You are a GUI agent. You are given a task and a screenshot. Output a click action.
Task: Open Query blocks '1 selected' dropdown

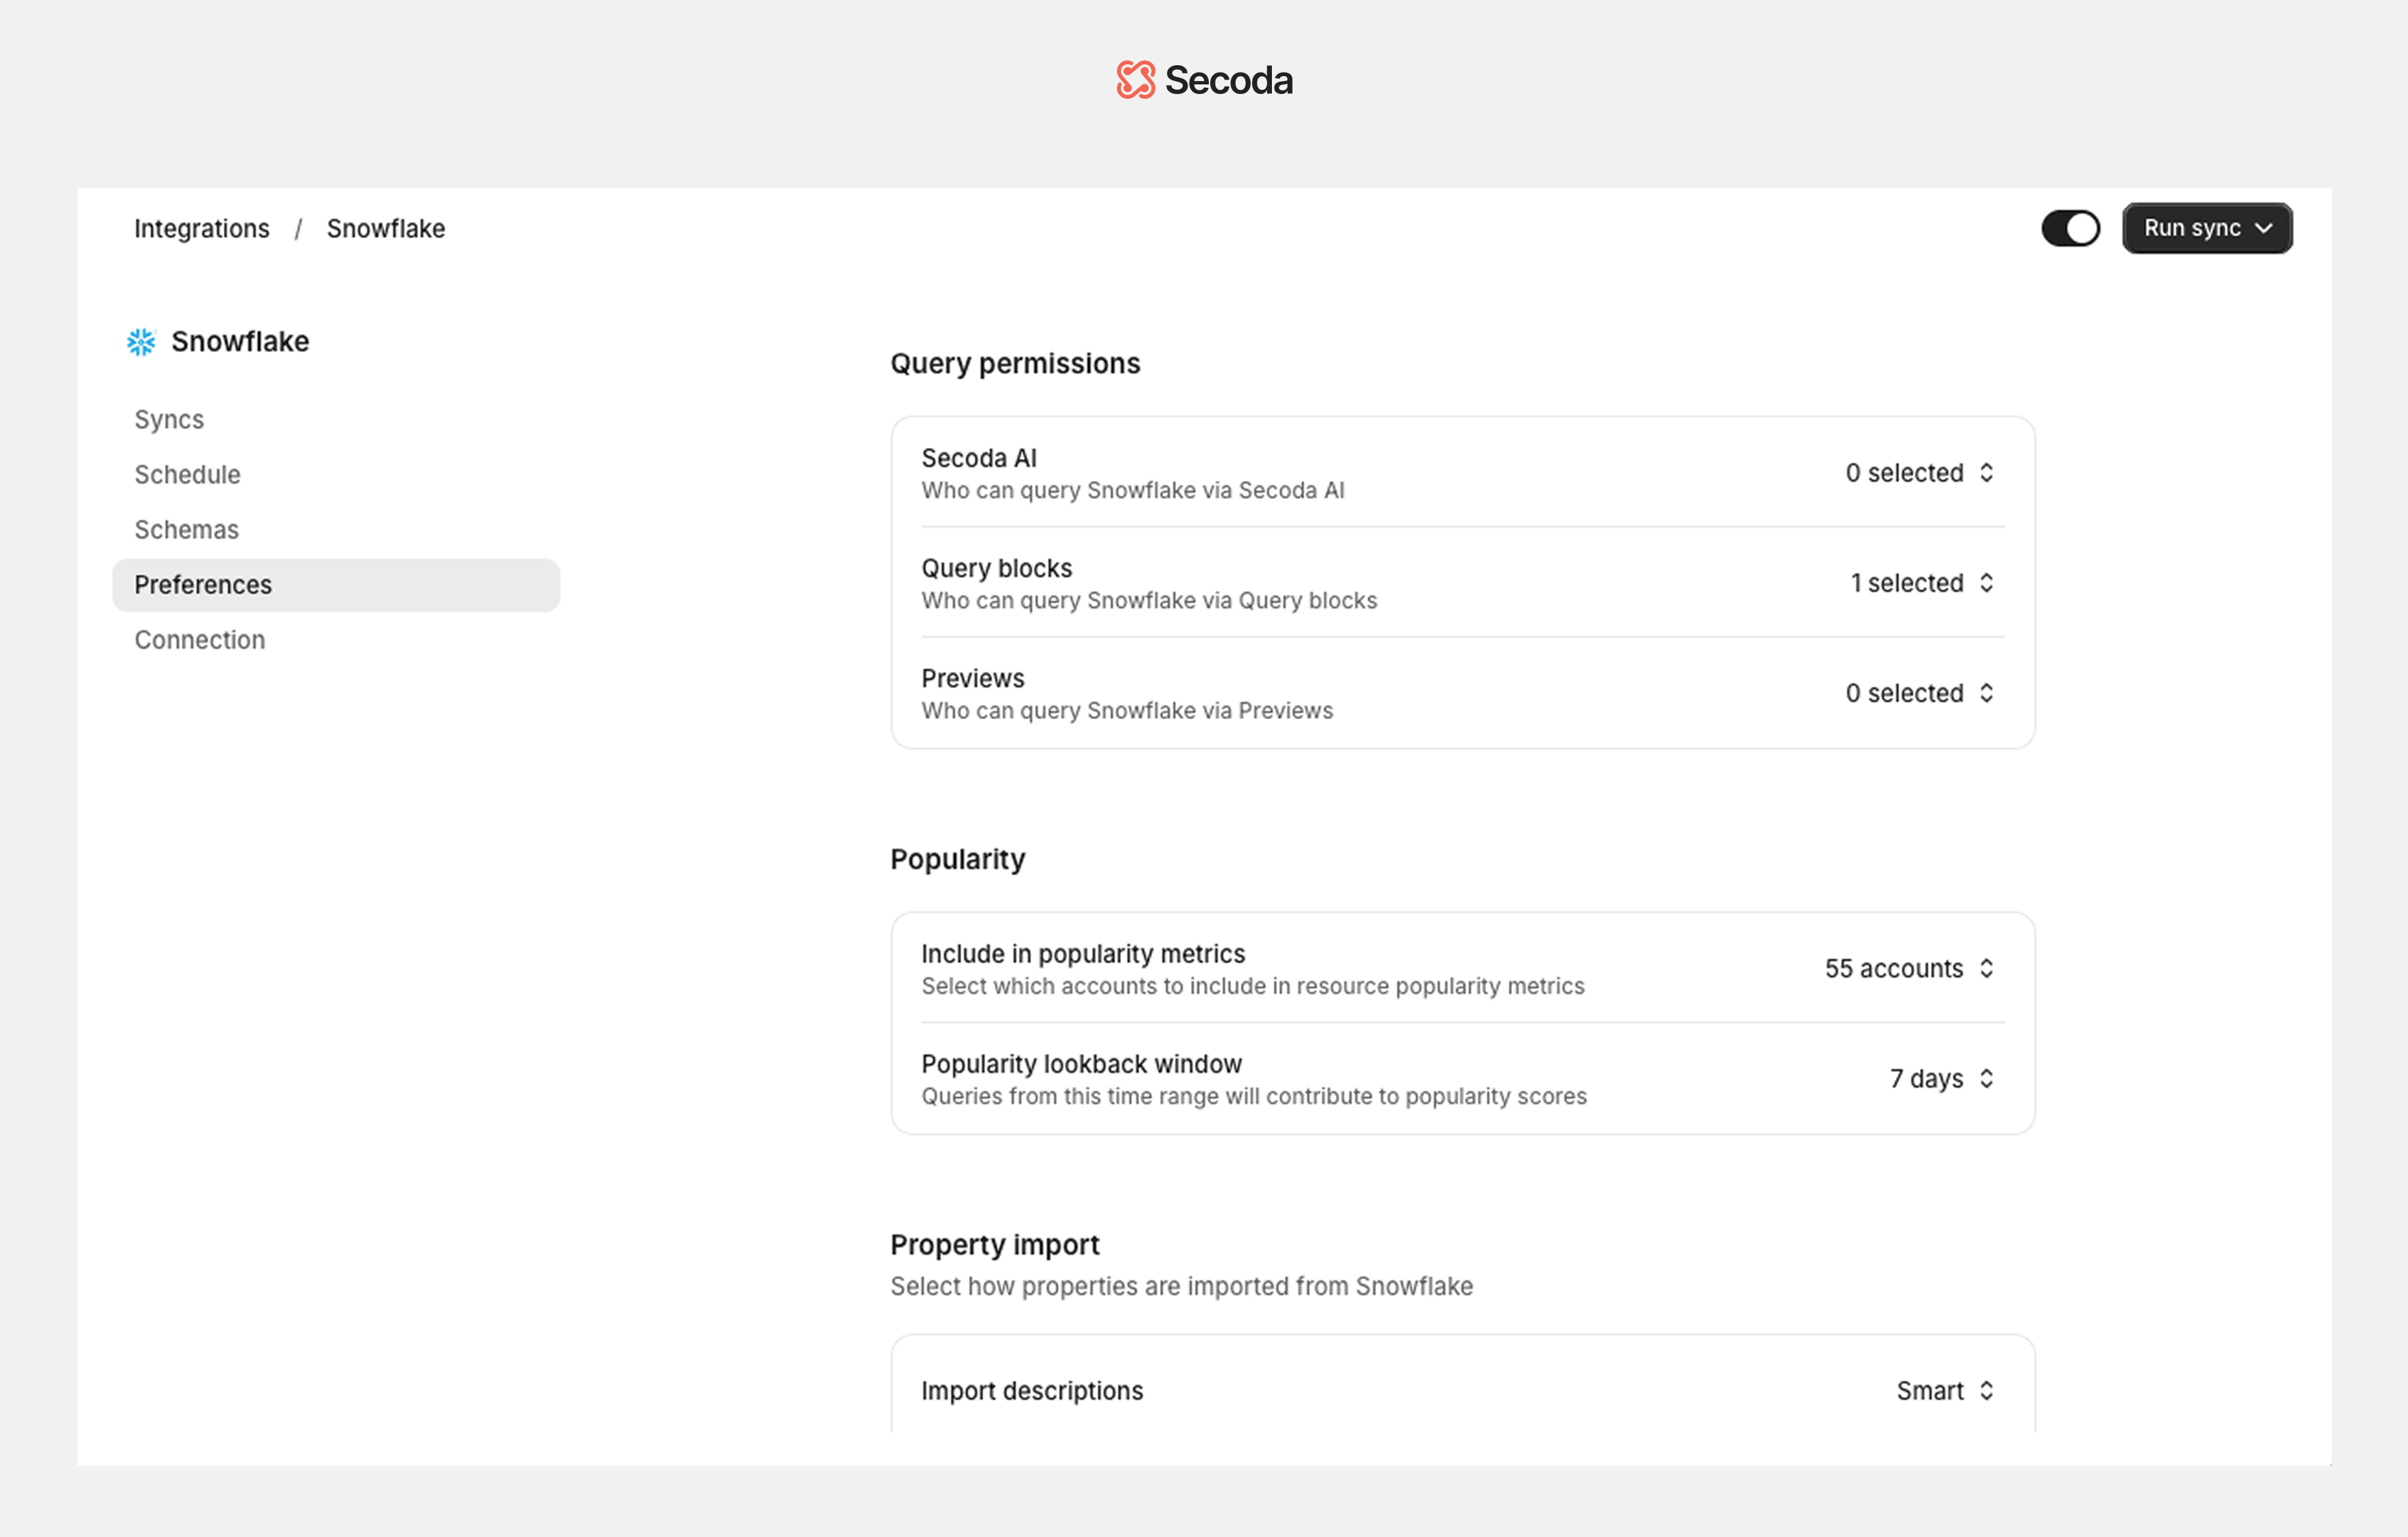tap(1922, 582)
